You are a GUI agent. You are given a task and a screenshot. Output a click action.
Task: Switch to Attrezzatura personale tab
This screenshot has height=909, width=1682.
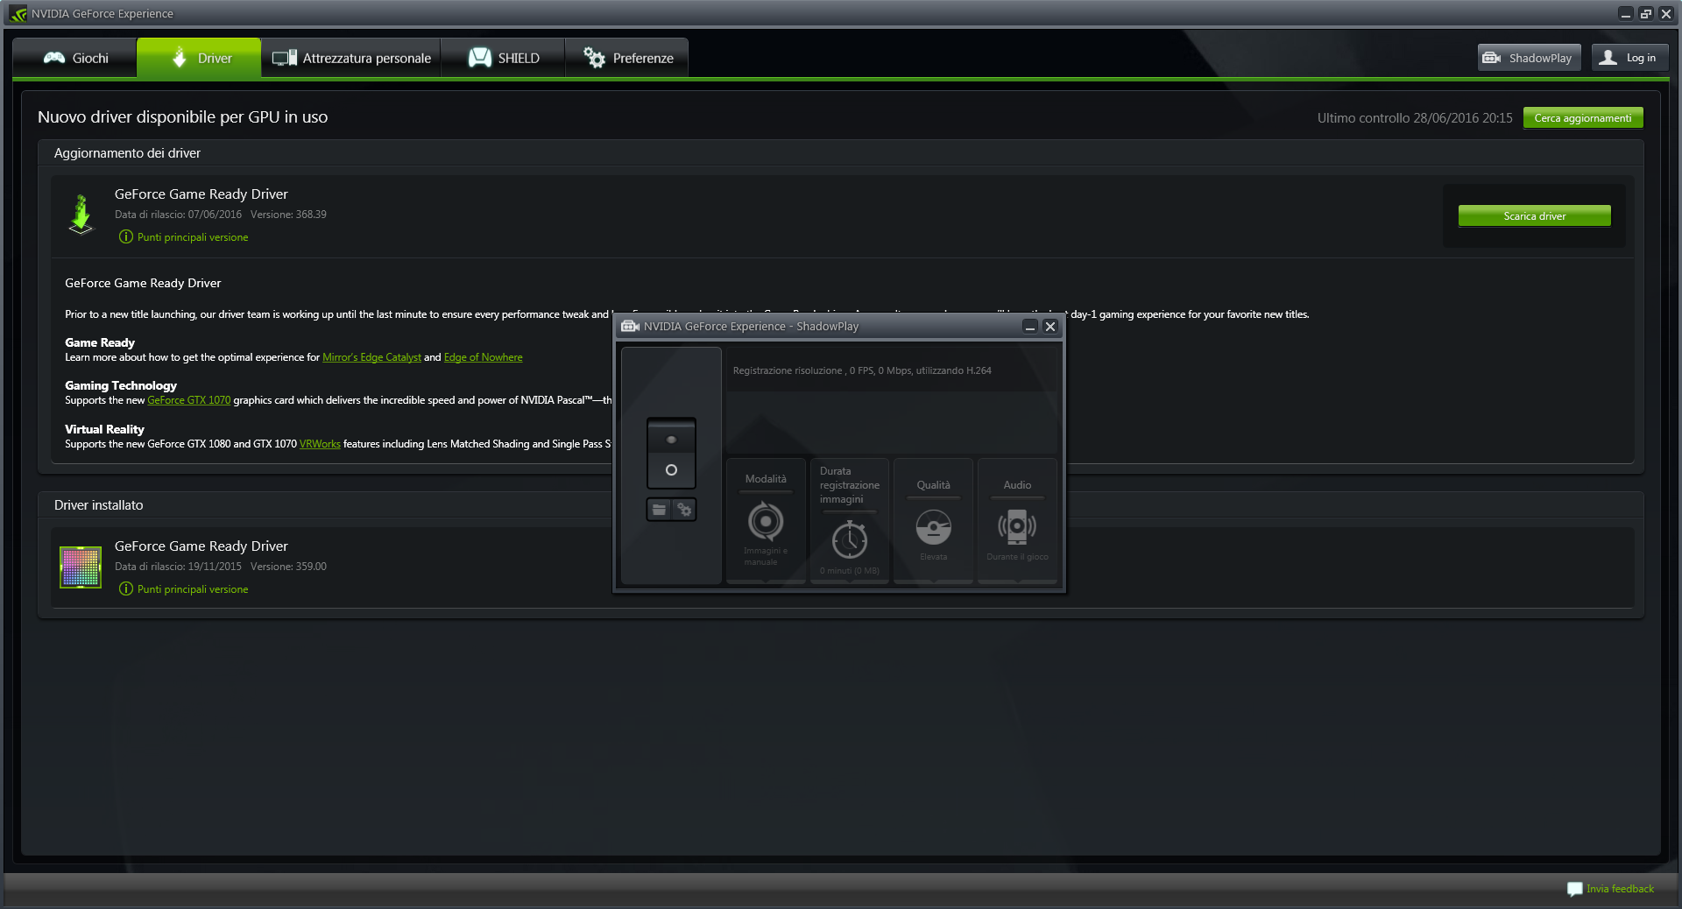pyautogui.click(x=351, y=58)
